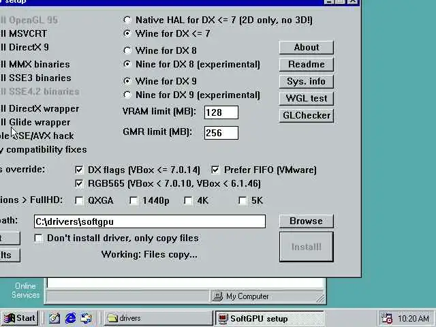Click the GMR limit (MB) field
This screenshot has height=327, width=436.
(x=221, y=133)
